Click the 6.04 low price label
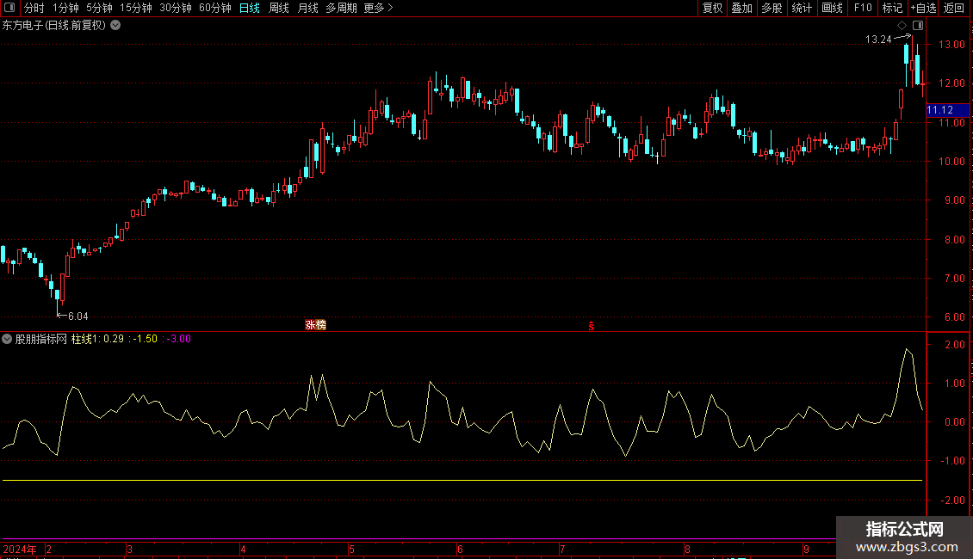This screenshot has width=973, height=559. click(x=78, y=316)
